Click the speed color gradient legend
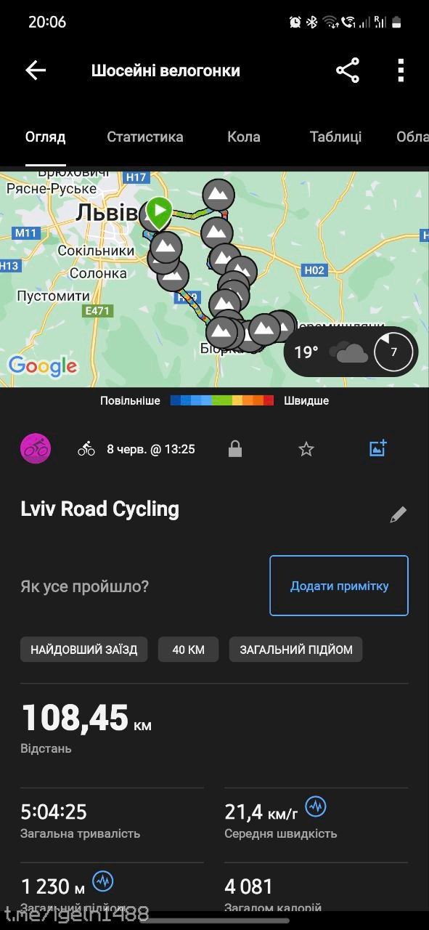Viewport: 429px width, 930px height. tap(222, 400)
